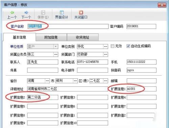This screenshot has height=128, width=169.
Task: Switch to 收货地址 tab
Action: [x=82, y=37]
